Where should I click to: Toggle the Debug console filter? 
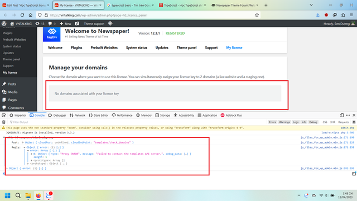click(313, 122)
